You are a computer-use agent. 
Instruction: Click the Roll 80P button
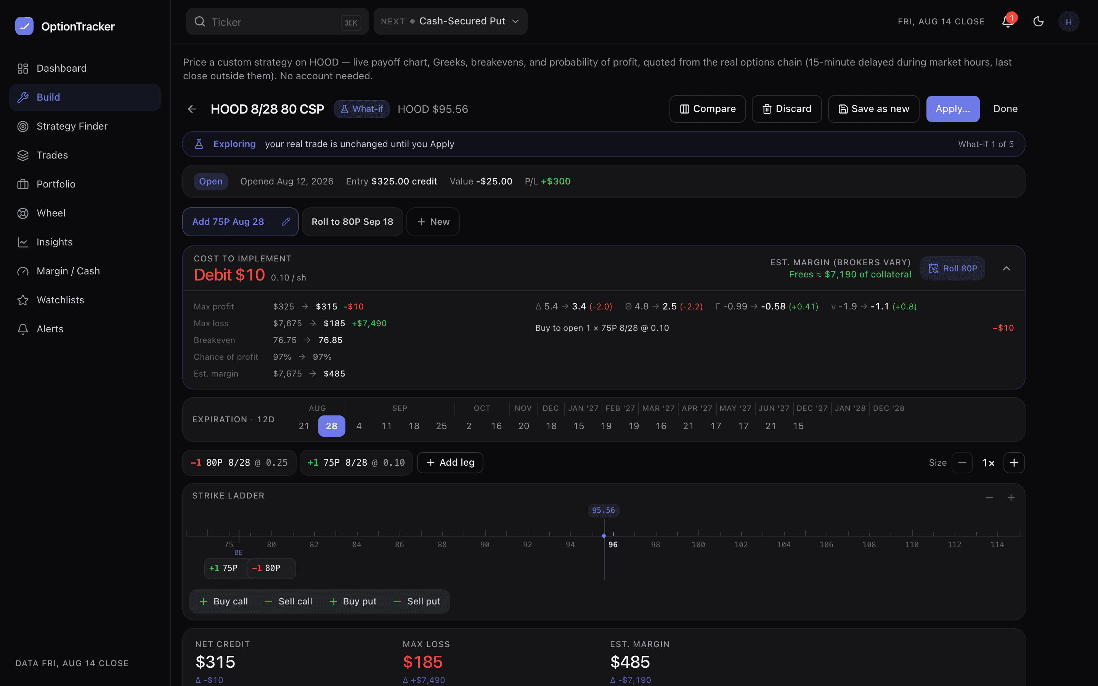tap(952, 269)
